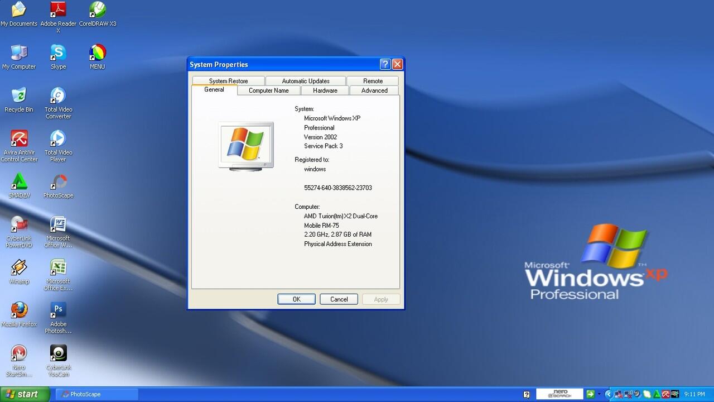Open the Windows Start menu

pos(25,394)
